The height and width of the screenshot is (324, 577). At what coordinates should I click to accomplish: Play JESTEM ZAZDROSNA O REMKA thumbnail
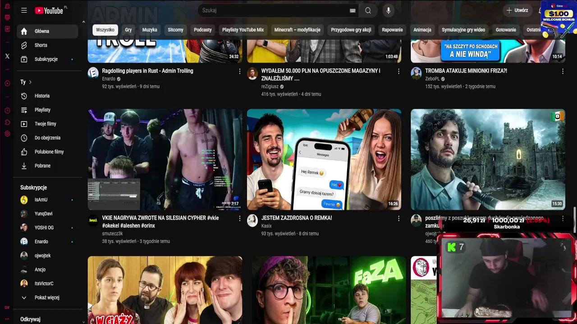(324, 159)
